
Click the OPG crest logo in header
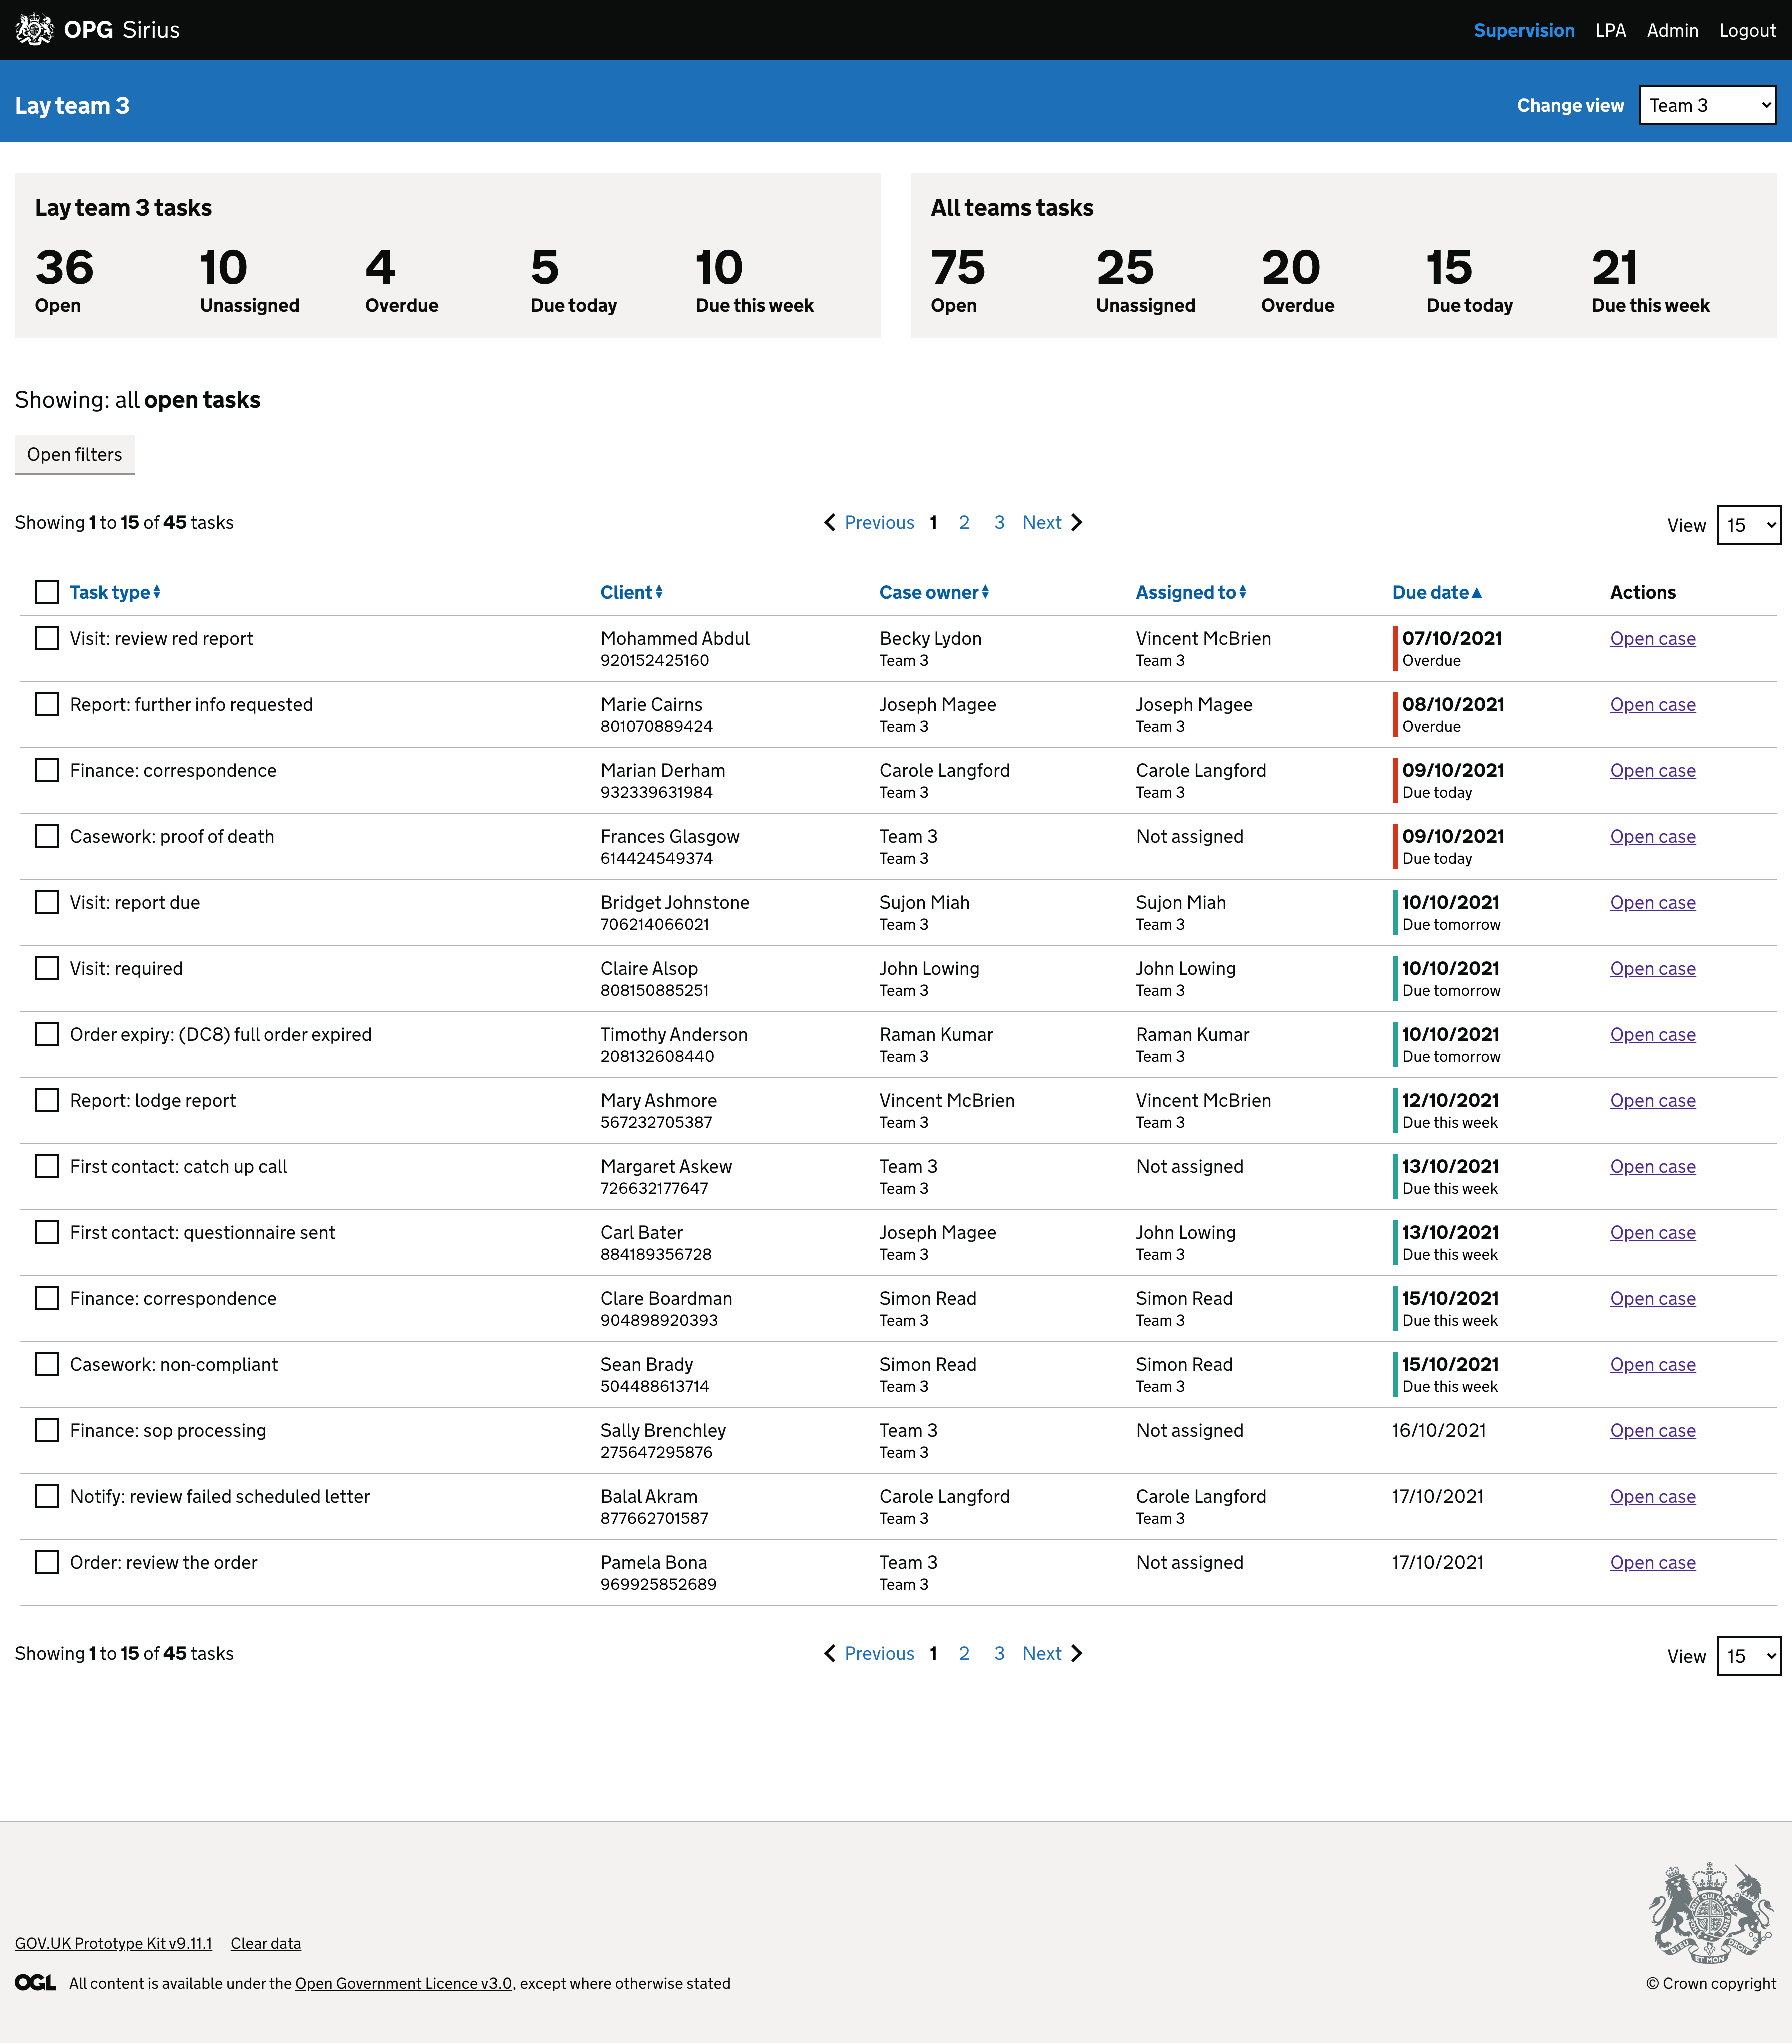tap(35, 30)
